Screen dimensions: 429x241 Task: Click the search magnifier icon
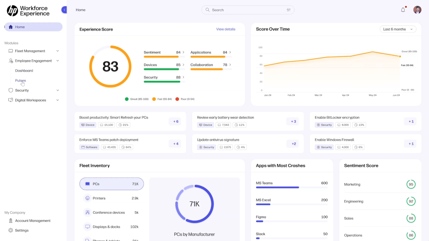click(208, 10)
